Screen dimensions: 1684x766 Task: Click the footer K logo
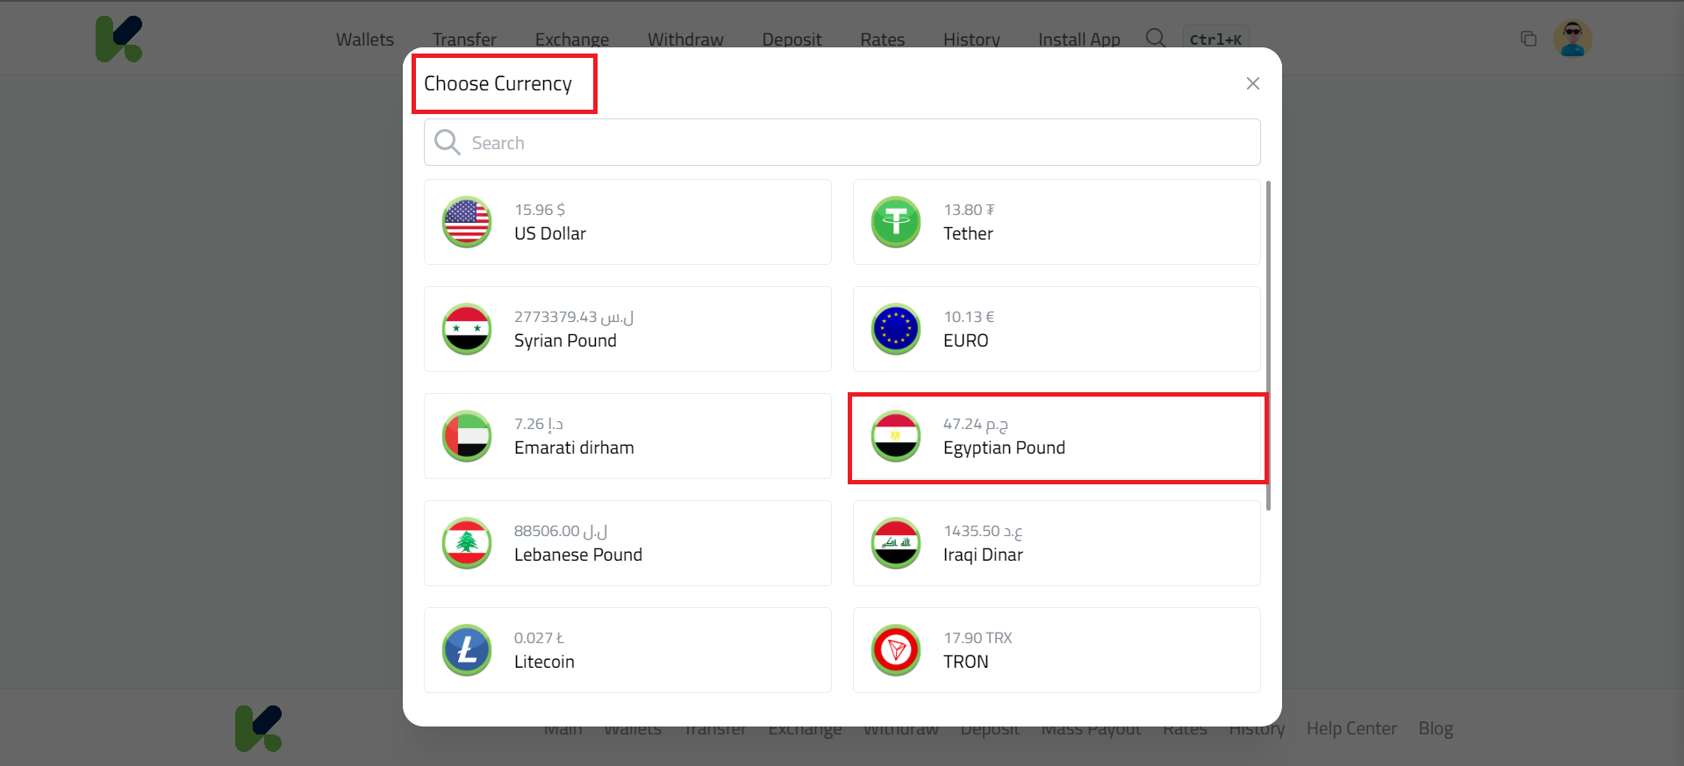coord(259,728)
